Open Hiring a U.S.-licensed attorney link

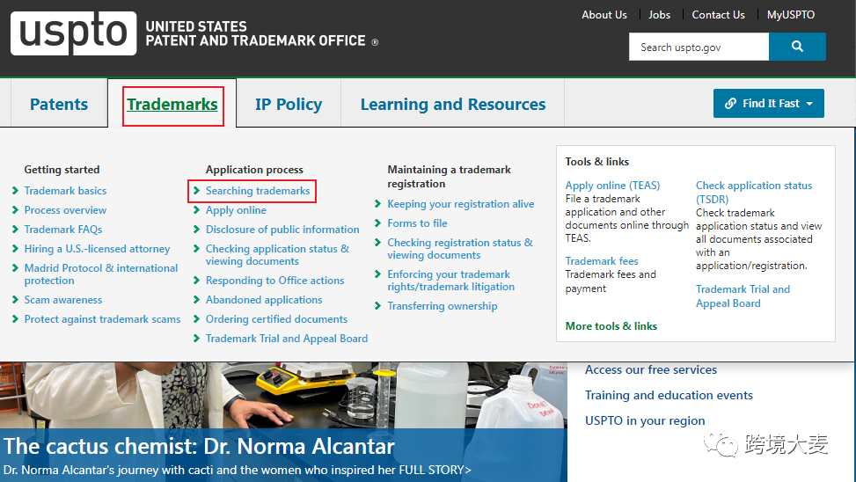coord(97,249)
